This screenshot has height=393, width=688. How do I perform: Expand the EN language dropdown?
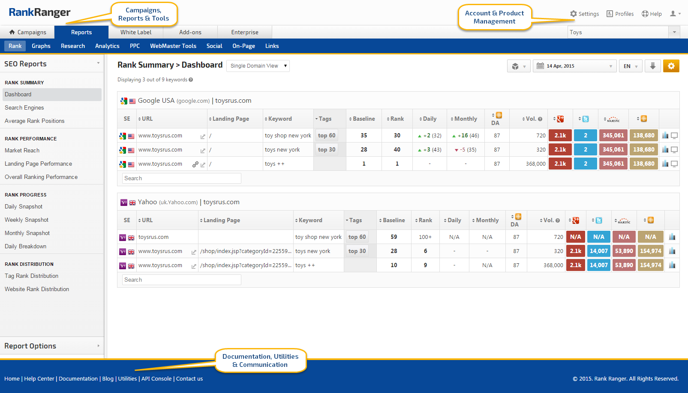[x=631, y=66]
